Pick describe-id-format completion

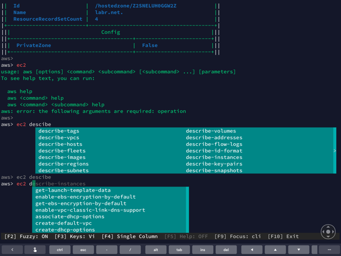click(x=214, y=151)
